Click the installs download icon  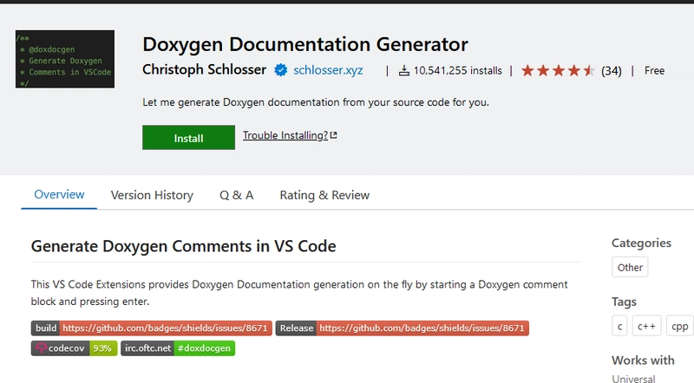(404, 70)
